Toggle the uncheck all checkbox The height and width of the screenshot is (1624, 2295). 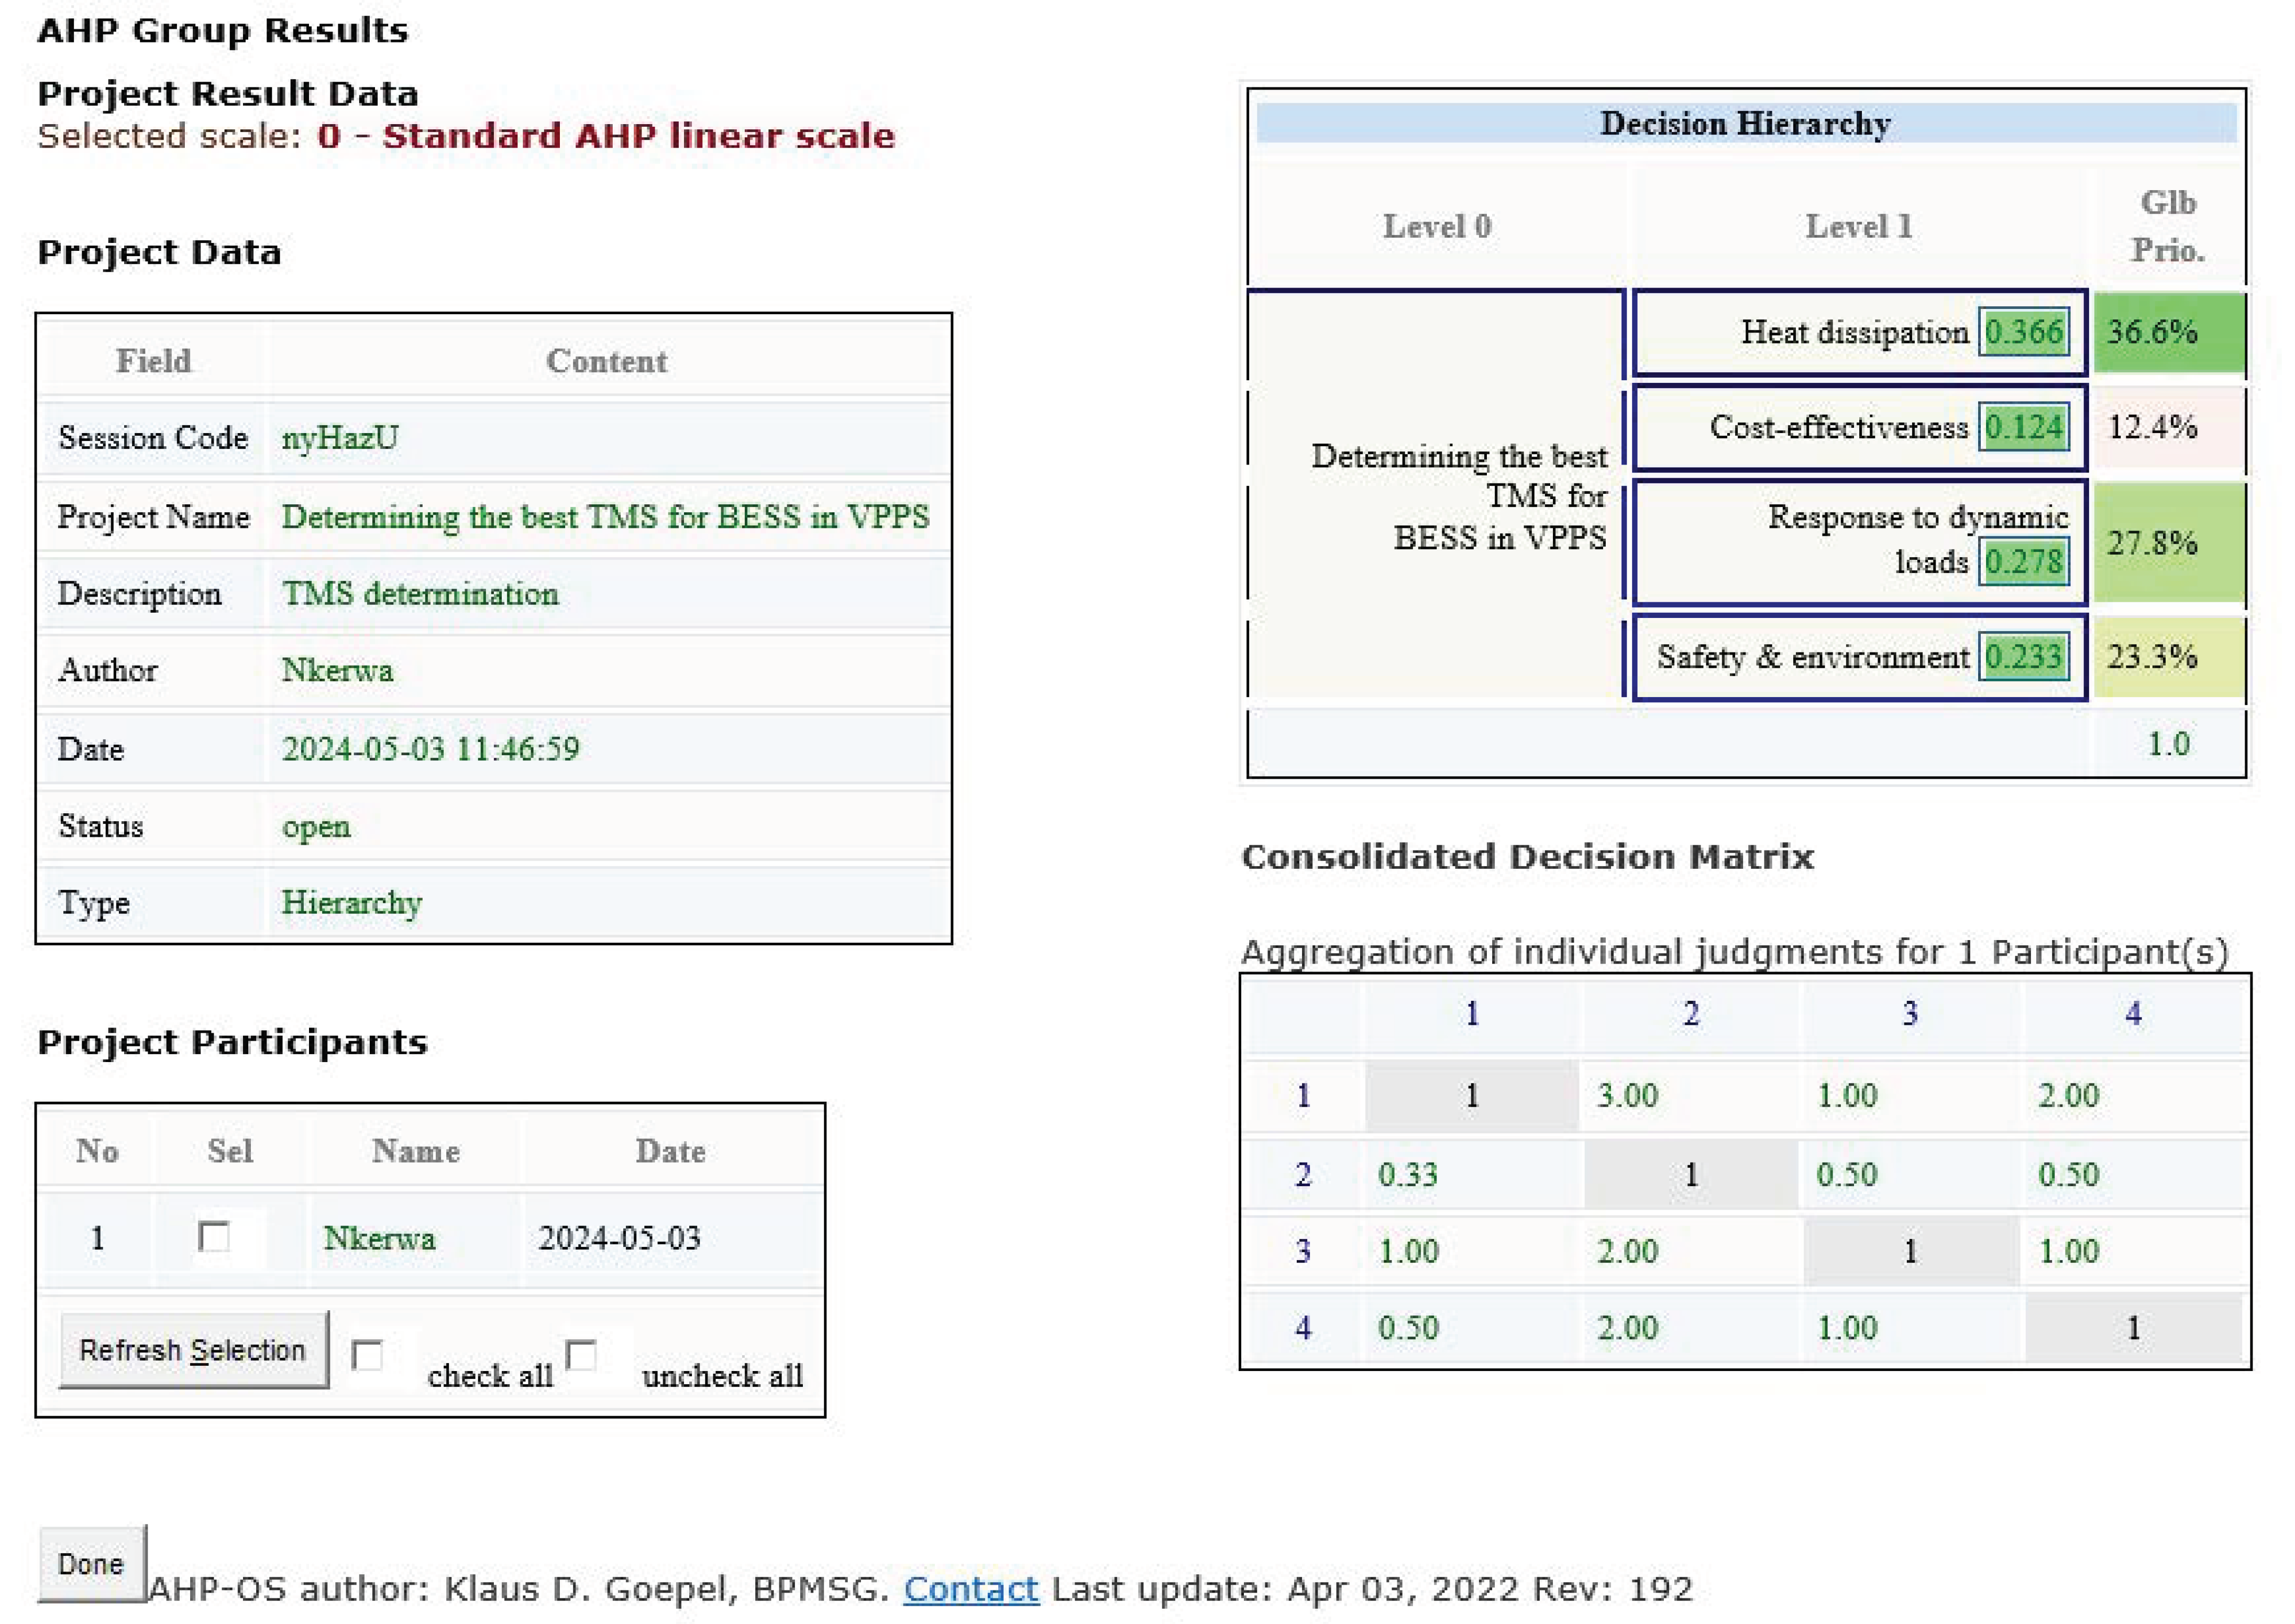pyautogui.click(x=581, y=1355)
